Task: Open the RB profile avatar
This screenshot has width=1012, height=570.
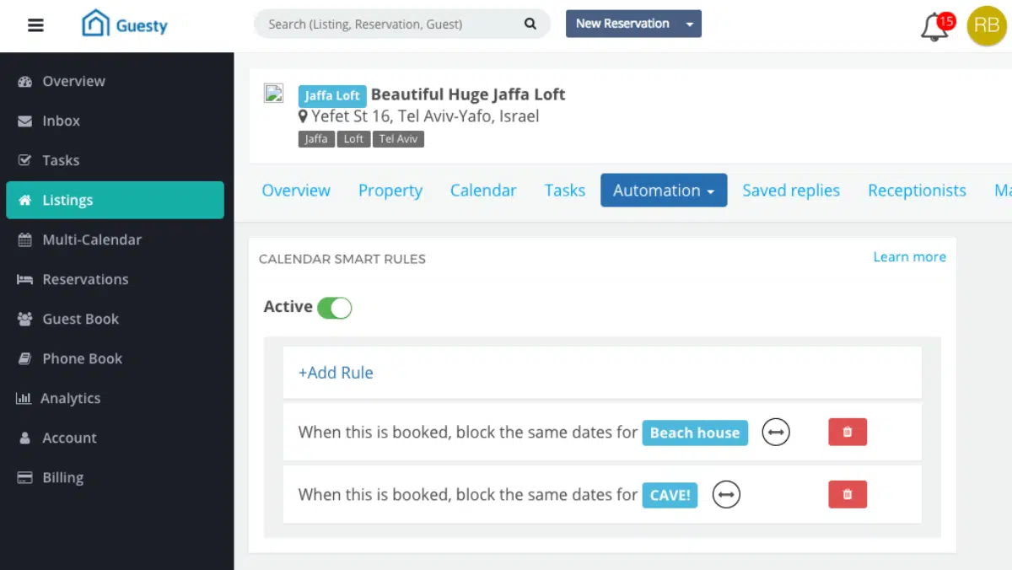Action: [x=986, y=26]
